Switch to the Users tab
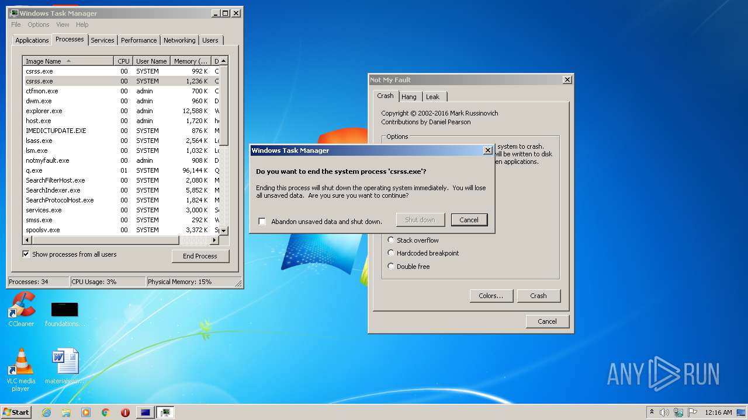Screen dimensions: 748x420 click(210, 40)
